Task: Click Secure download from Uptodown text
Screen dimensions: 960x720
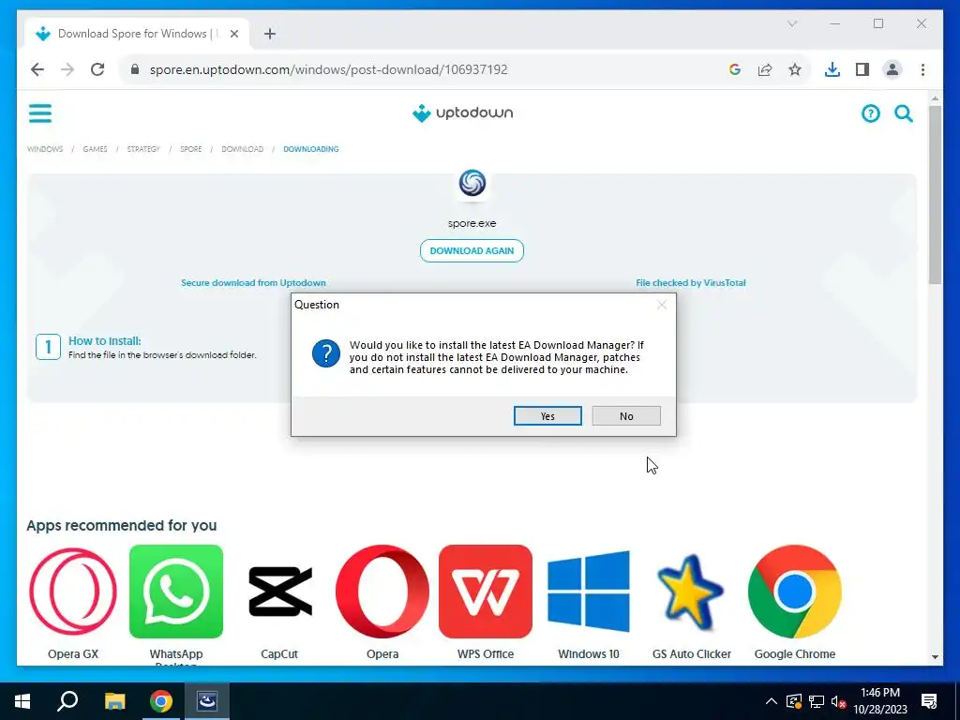Action: [253, 283]
